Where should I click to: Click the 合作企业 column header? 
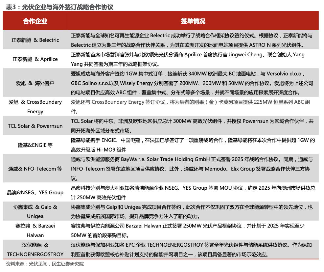tap(35, 21)
